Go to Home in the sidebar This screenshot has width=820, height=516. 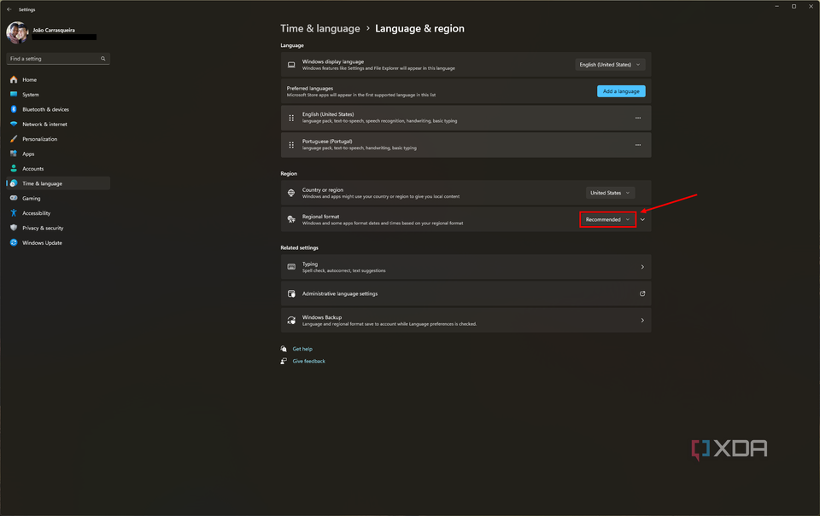(58, 80)
